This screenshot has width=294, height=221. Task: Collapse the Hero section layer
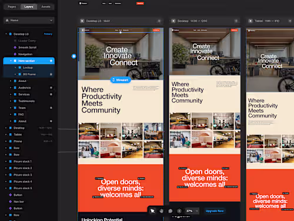pyautogui.click(x=11, y=61)
